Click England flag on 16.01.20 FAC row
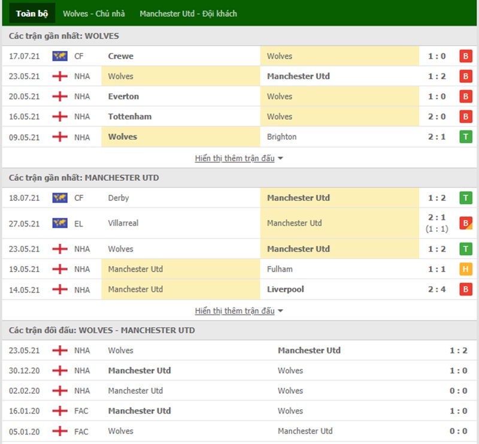This screenshot has width=479, height=444. (x=60, y=411)
